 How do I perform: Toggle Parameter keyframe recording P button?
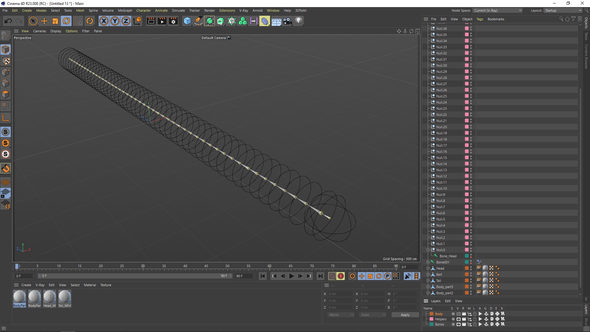pos(387,276)
